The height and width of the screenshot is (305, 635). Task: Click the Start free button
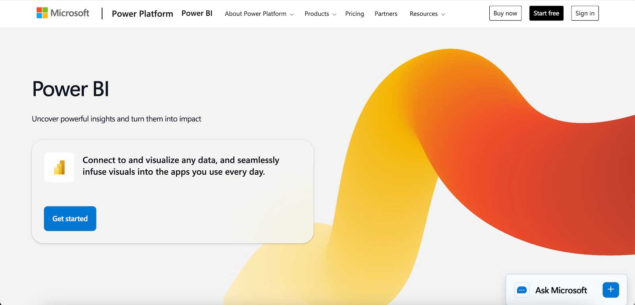[546, 13]
